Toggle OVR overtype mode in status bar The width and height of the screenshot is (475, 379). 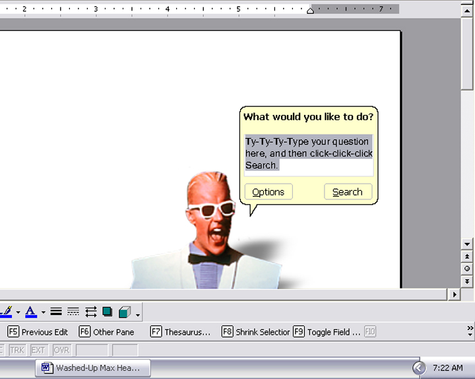point(61,350)
